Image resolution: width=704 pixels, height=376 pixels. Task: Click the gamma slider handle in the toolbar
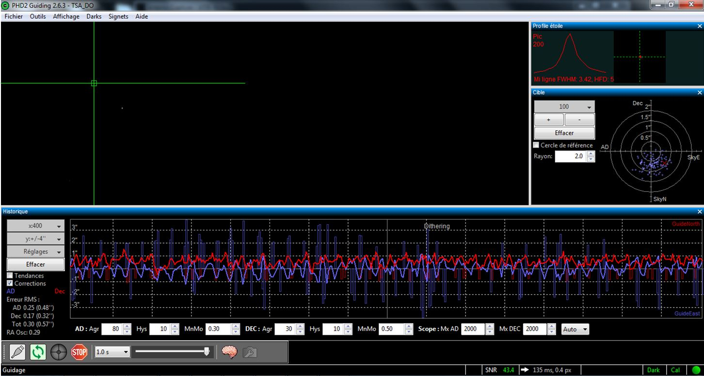207,351
